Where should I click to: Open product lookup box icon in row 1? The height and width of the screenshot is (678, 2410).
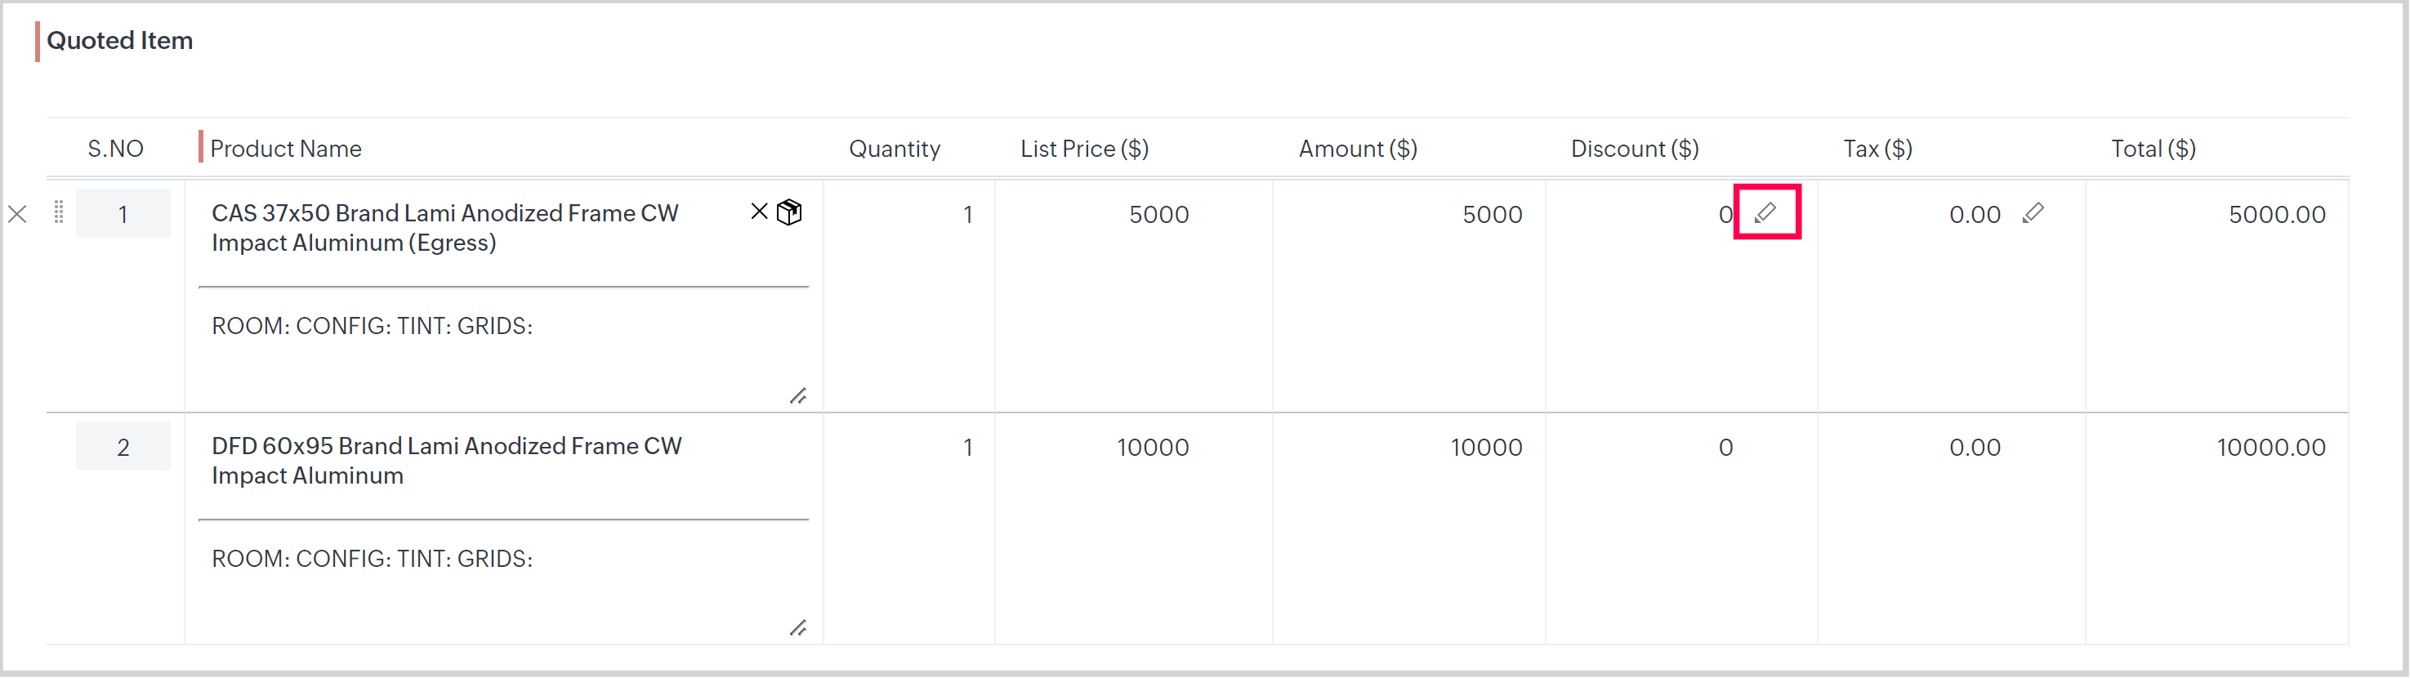click(x=790, y=212)
